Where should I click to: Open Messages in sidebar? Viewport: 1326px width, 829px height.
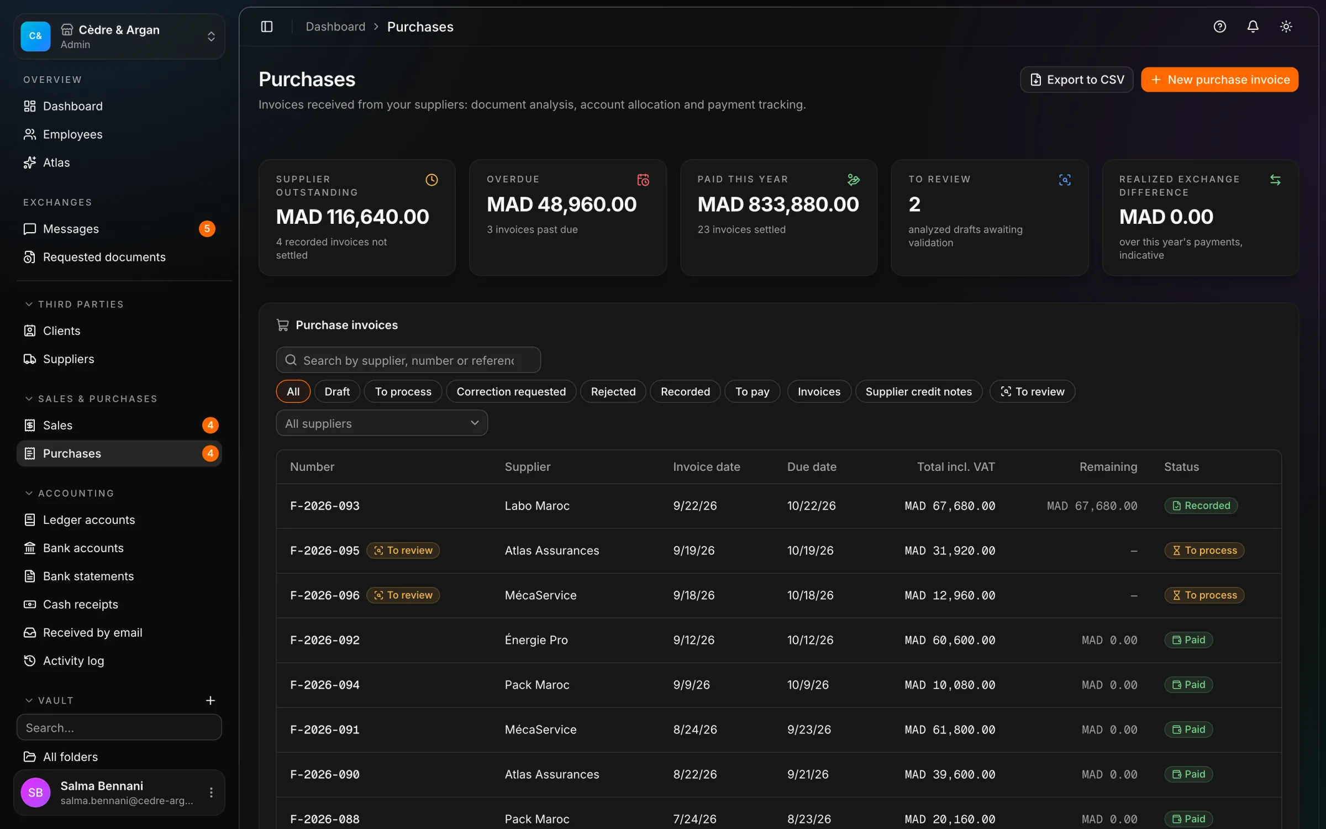119,229
